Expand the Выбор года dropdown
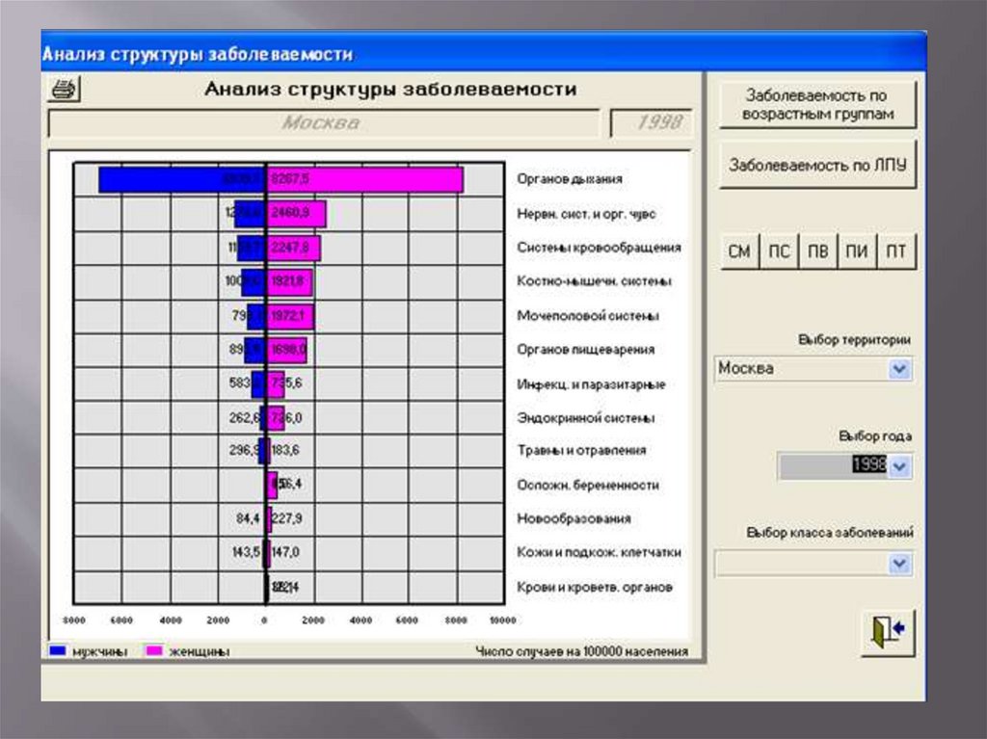Screen dimensions: 987x739 click(x=900, y=466)
